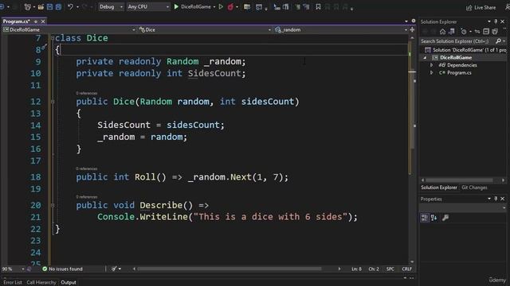Viewport: 510px width, 286px height.
Task: Click the New Project toolbar icon
Action: [x=28, y=7]
